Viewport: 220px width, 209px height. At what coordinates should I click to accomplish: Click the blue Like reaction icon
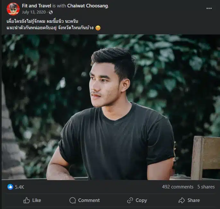pyautogui.click(x=10, y=187)
